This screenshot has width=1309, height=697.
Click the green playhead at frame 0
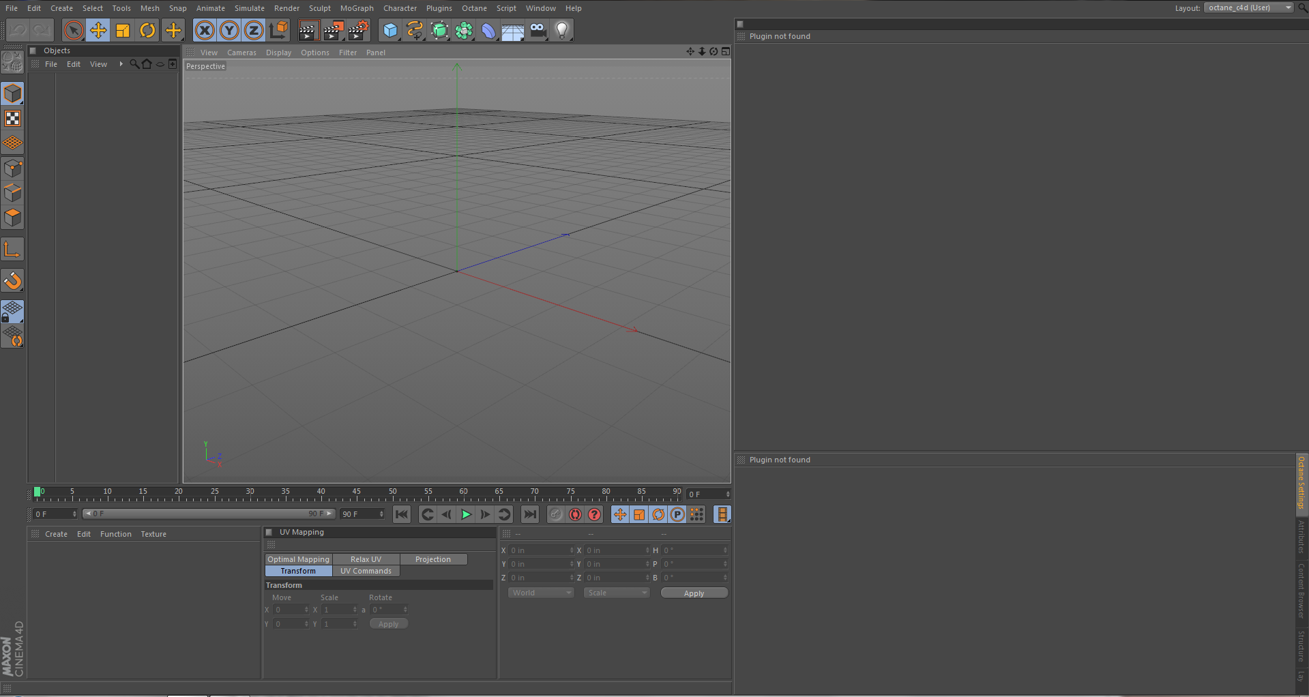coord(37,492)
